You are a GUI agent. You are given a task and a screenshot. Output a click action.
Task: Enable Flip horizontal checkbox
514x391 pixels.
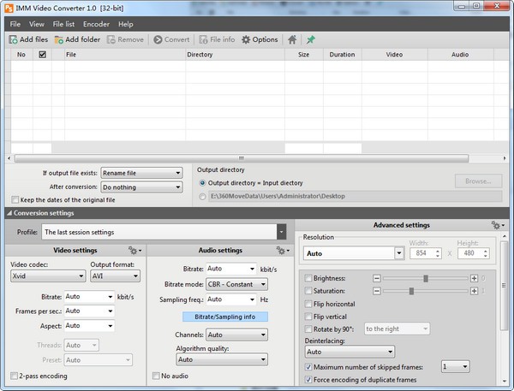(x=308, y=304)
